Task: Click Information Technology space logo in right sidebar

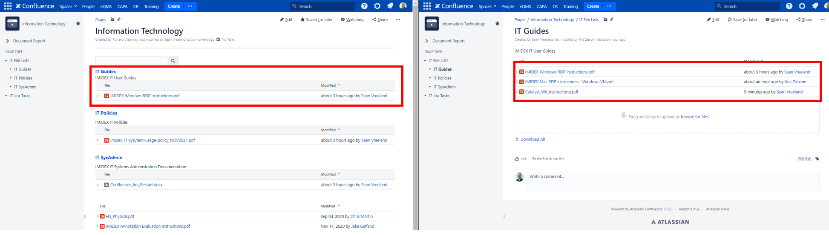Action: coord(432,24)
